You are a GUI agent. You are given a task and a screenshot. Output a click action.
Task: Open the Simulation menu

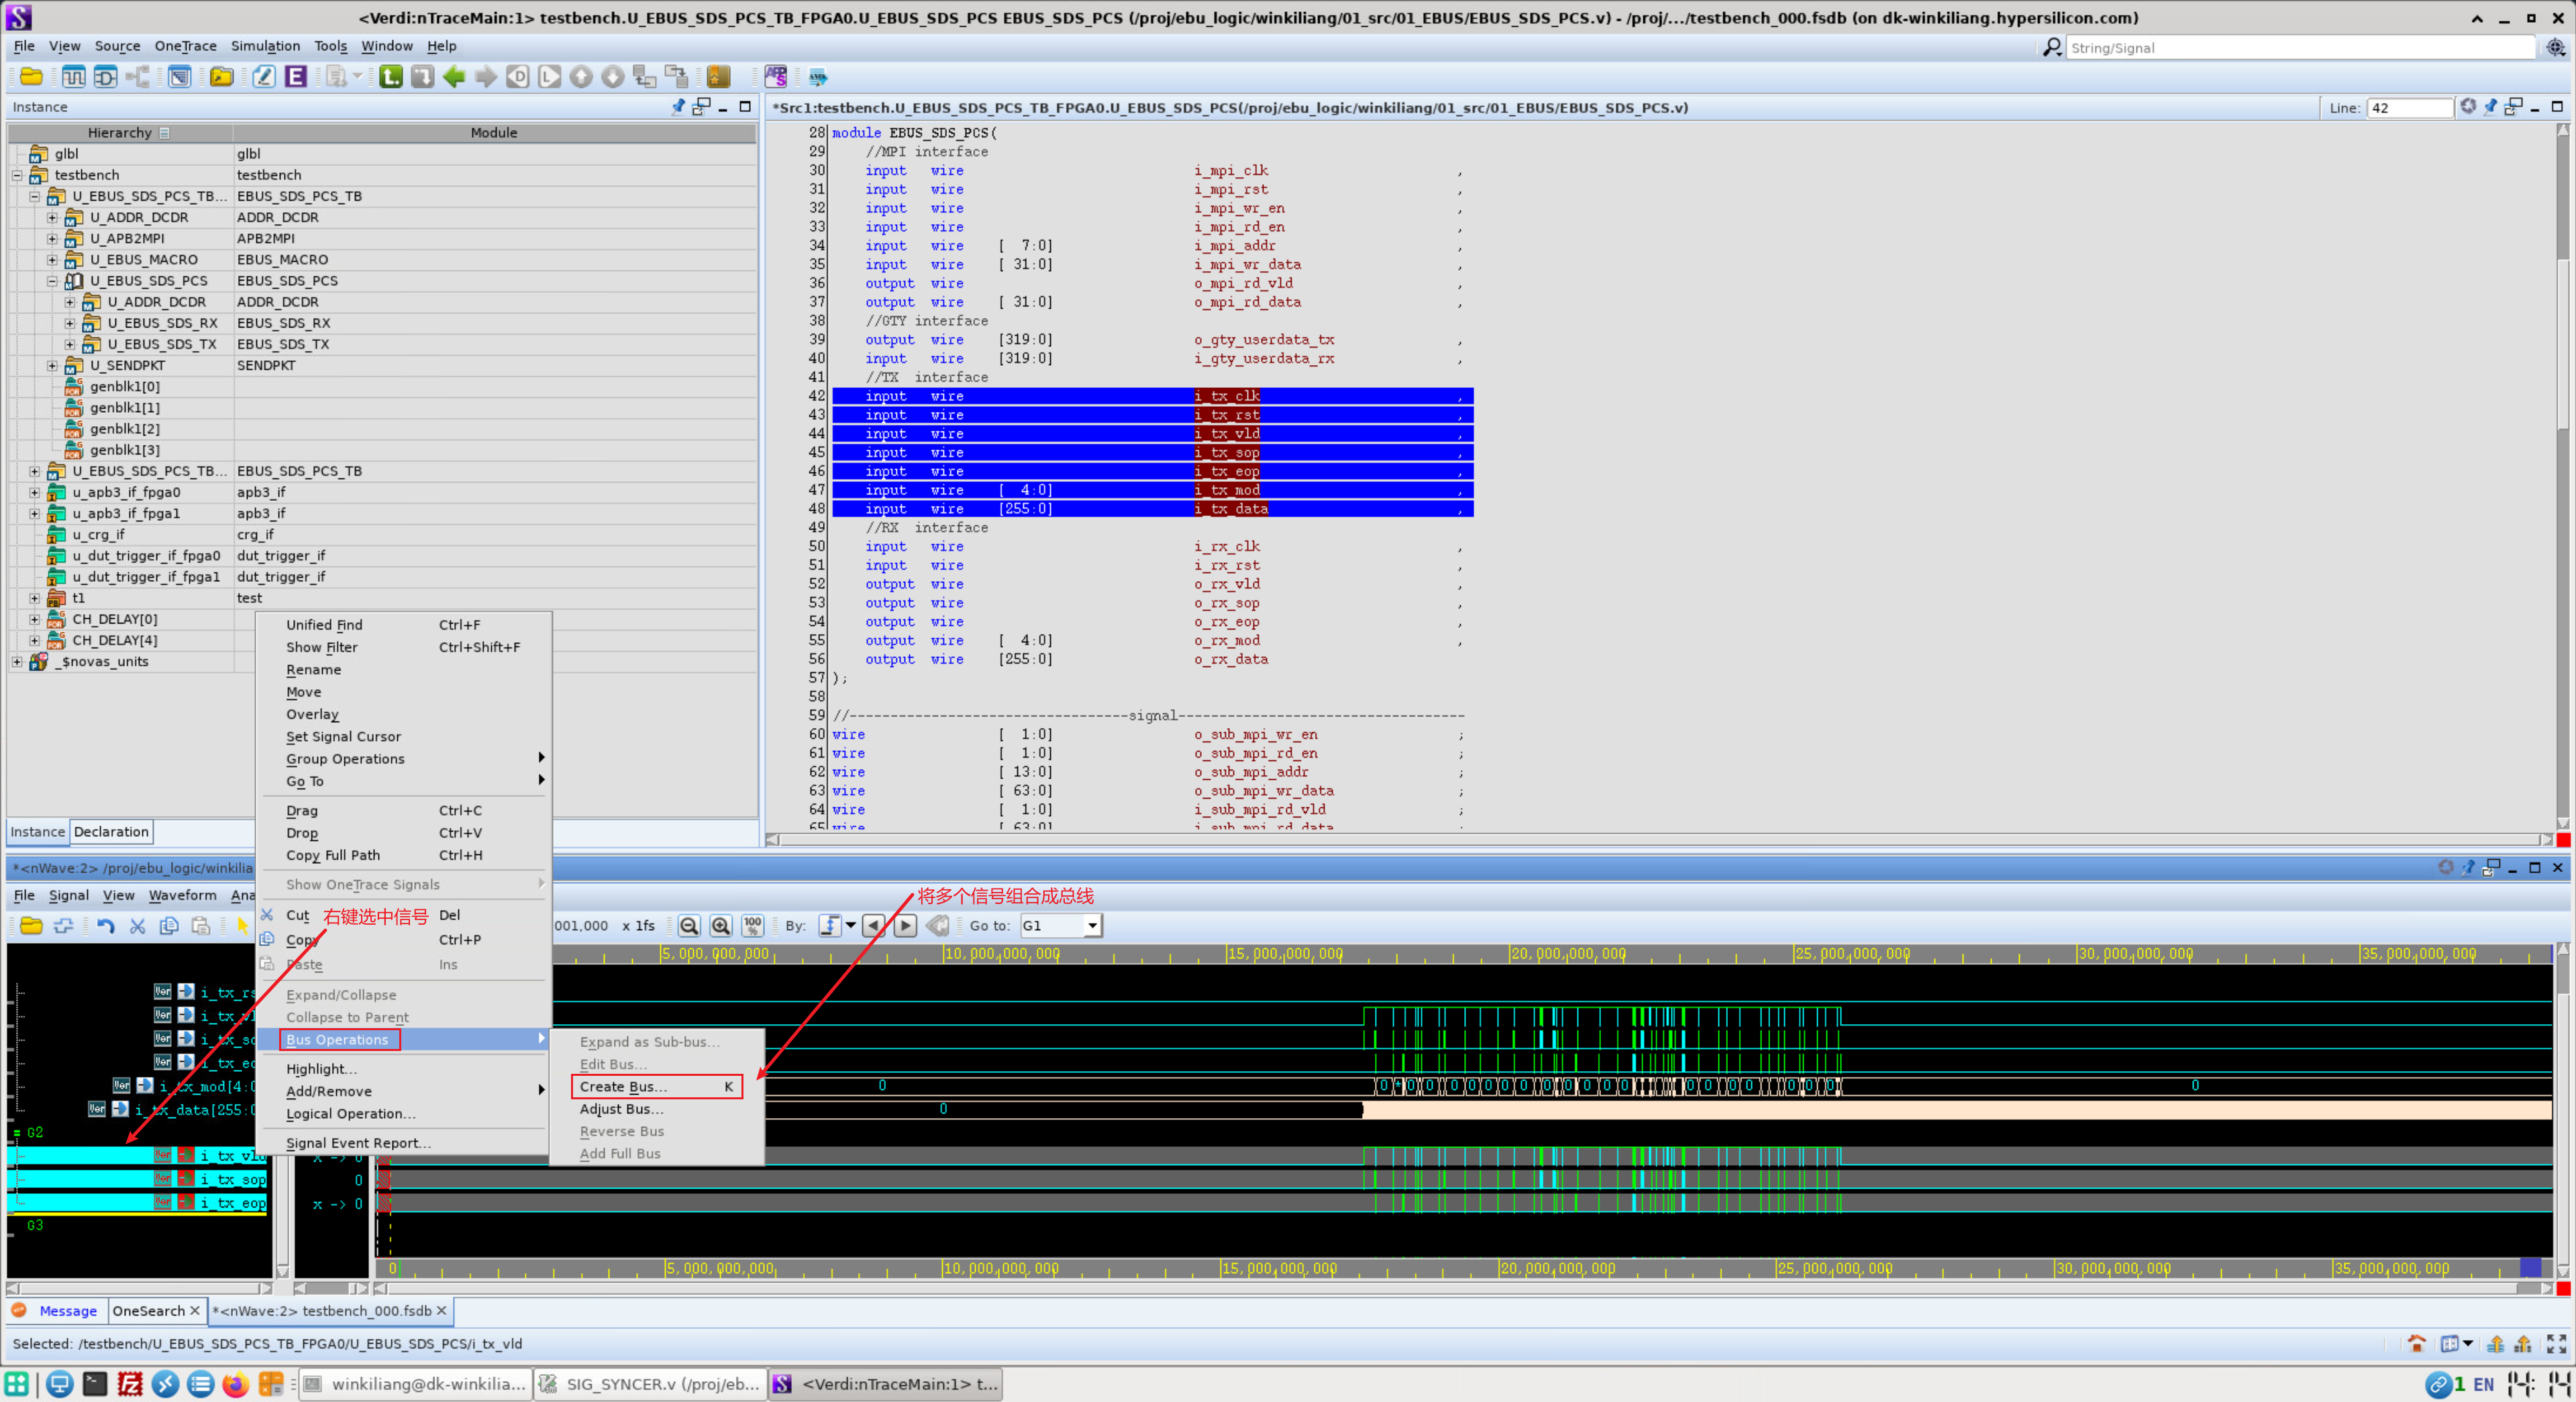coord(265,46)
